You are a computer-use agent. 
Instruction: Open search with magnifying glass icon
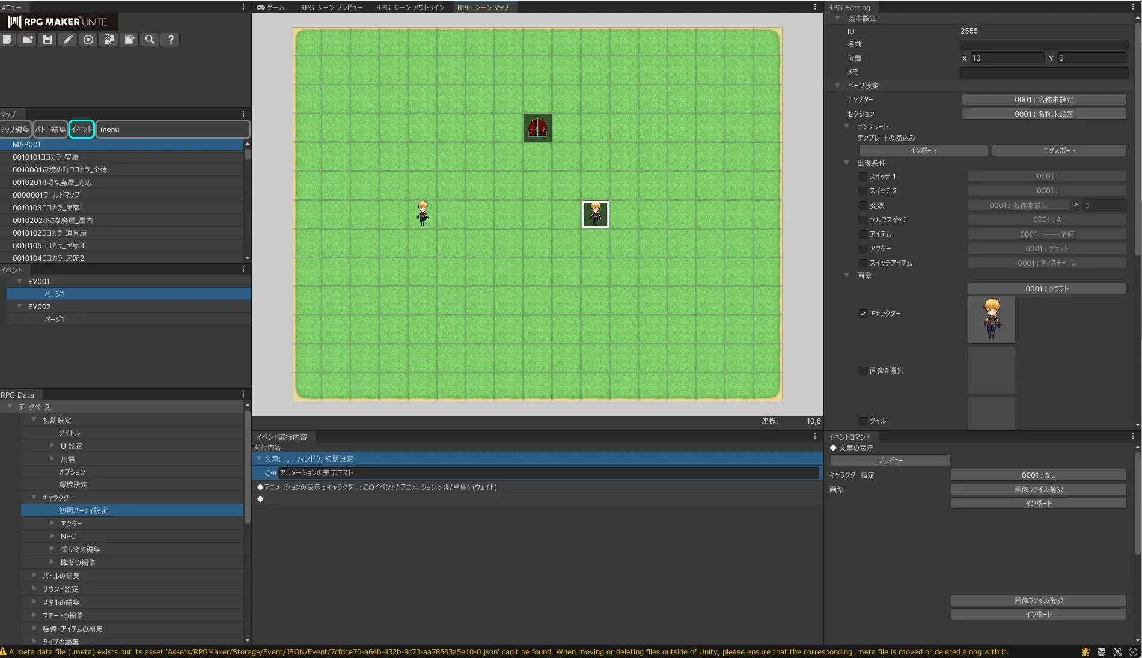pyautogui.click(x=150, y=40)
